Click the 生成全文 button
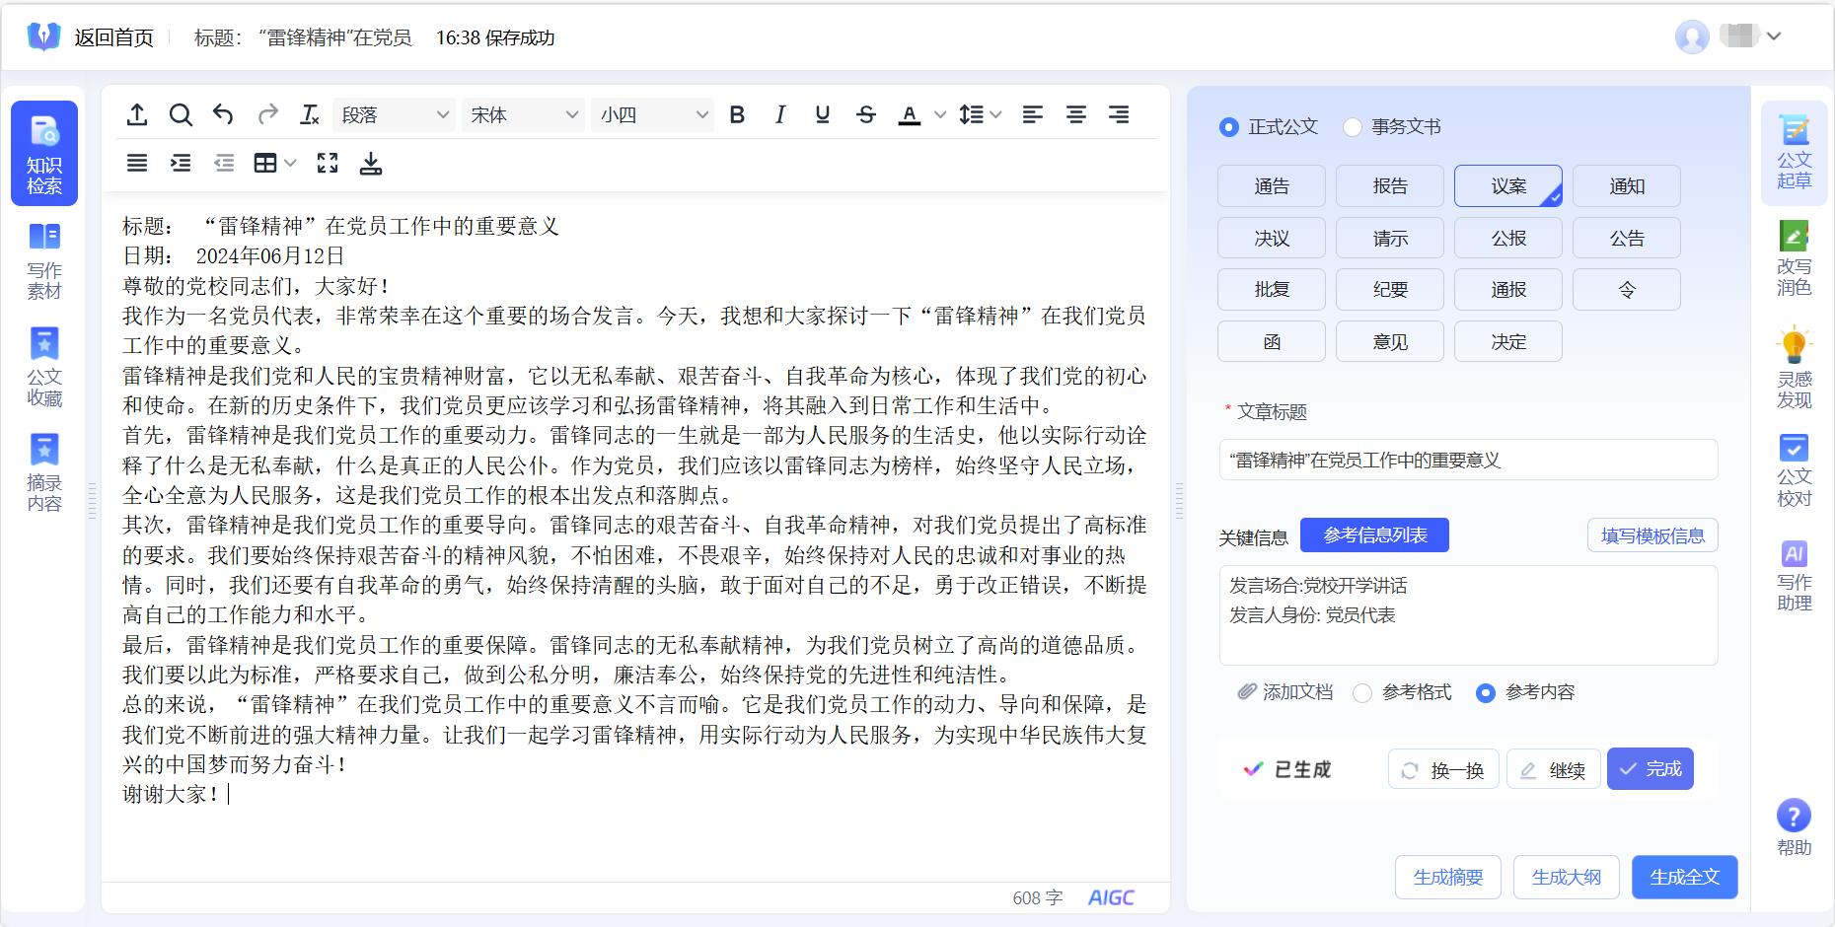Viewport: 1835px width, 927px height. point(1685,877)
